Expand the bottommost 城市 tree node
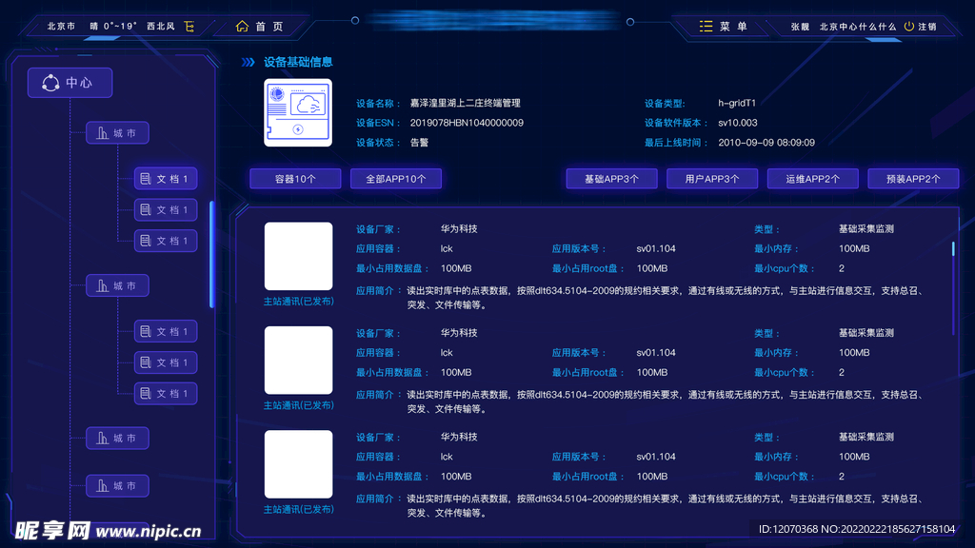975x548 pixels. (x=117, y=486)
